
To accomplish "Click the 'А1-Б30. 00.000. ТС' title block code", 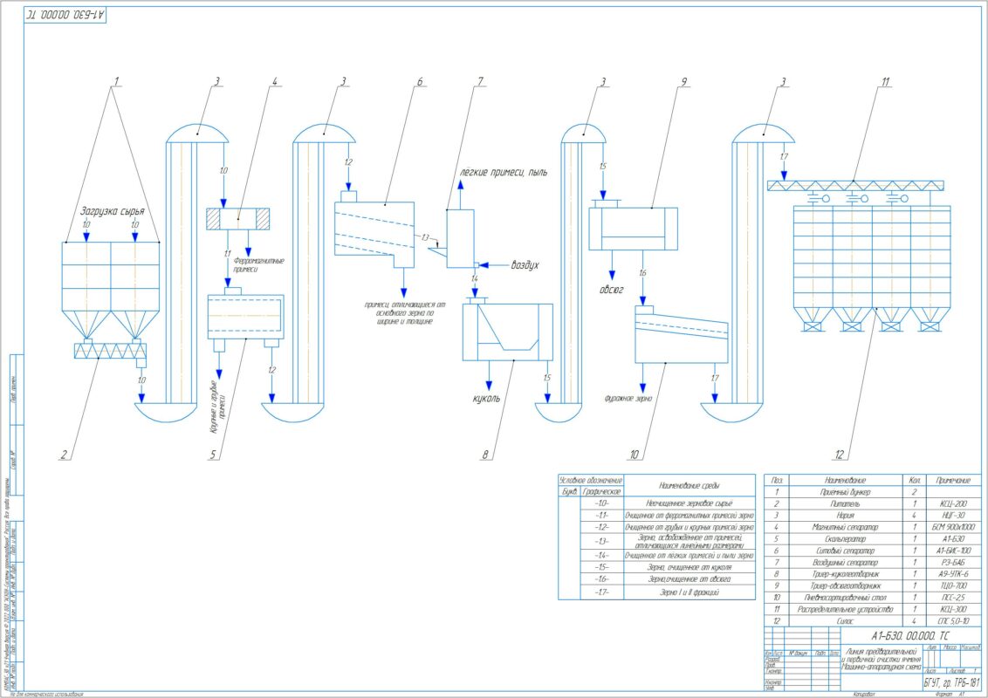I will click(x=909, y=636).
